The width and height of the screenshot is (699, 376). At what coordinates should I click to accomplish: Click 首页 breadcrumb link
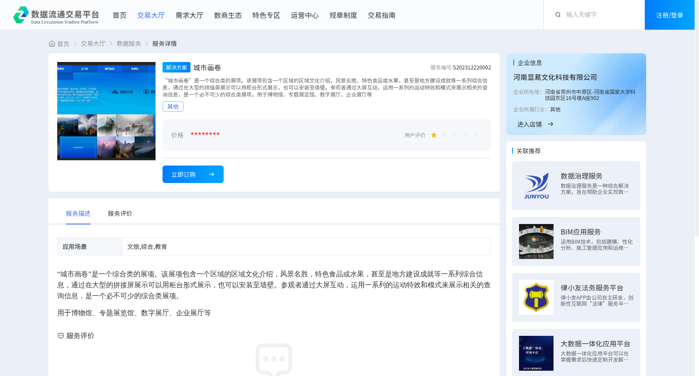(x=63, y=44)
